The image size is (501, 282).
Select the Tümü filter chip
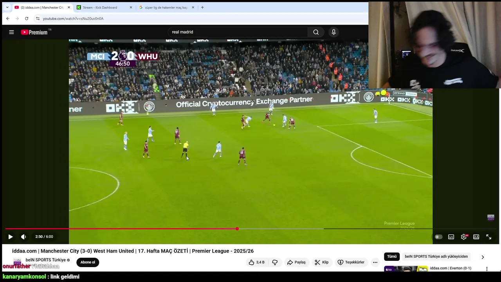(x=392, y=257)
